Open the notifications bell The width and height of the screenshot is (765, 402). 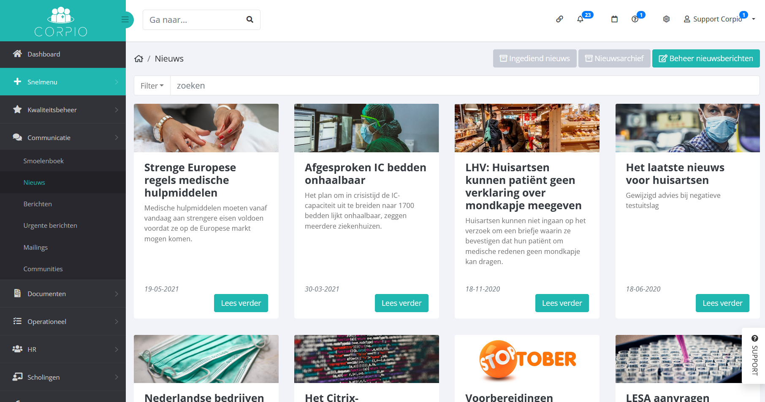pyautogui.click(x=581, y=19)
